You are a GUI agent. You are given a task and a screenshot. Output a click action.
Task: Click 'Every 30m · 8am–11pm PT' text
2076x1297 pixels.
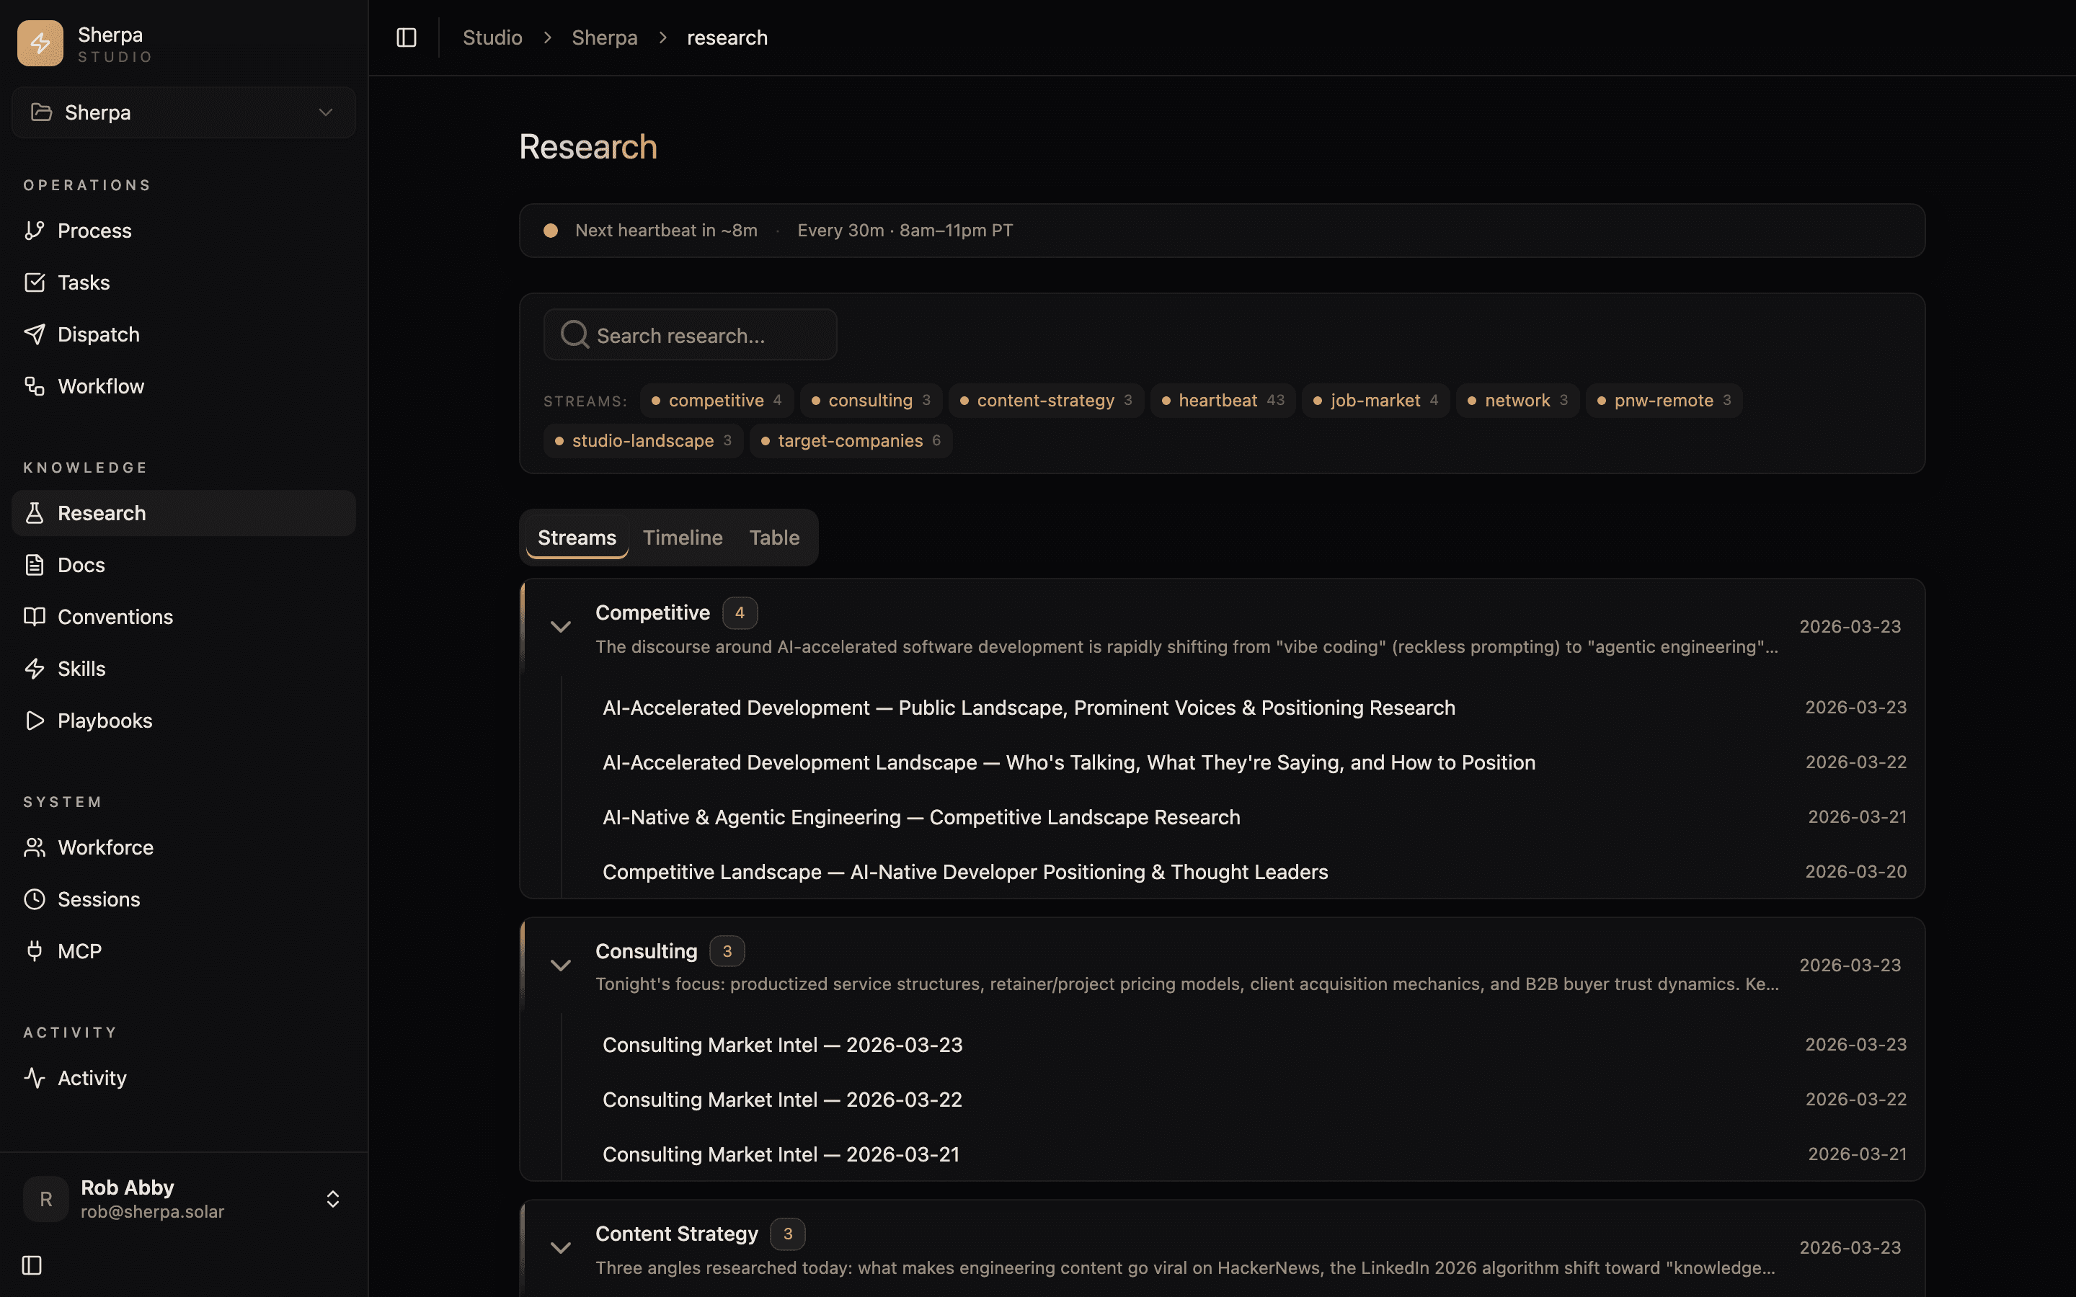905,230
